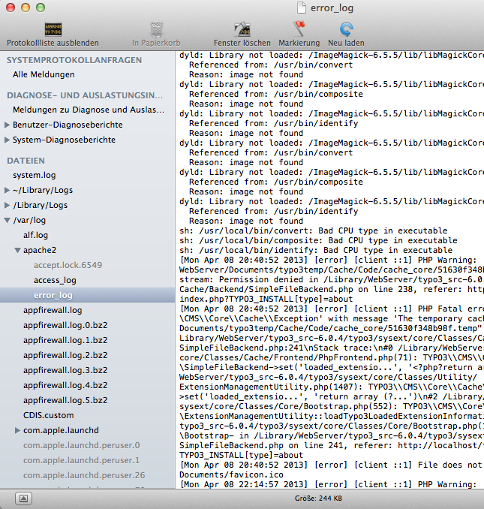Collapse the apache2 folder triangle
This screenshot has width=484, height=509.
click(17, 250)
